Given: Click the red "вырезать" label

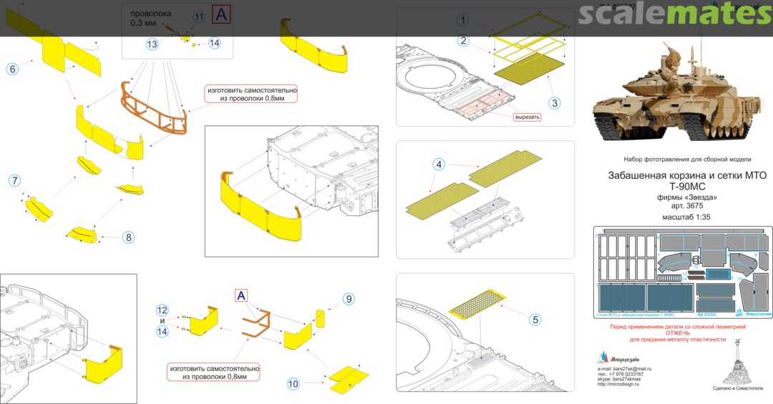Looking at the screenshot, I should pos(527,117).
